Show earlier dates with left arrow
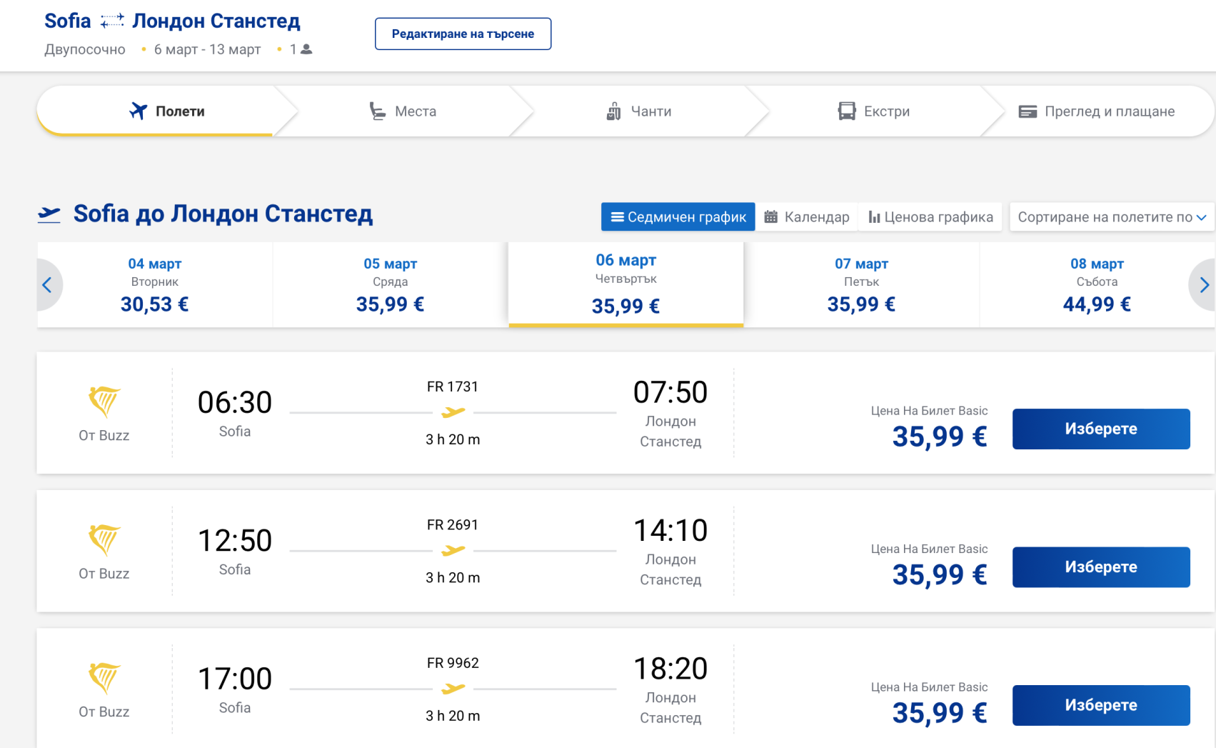Screen dimensions: 1216x748 click(x=47, y=285)
